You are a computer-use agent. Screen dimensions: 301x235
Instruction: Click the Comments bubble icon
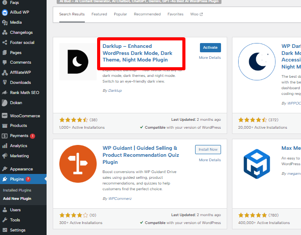pos(4,62)
